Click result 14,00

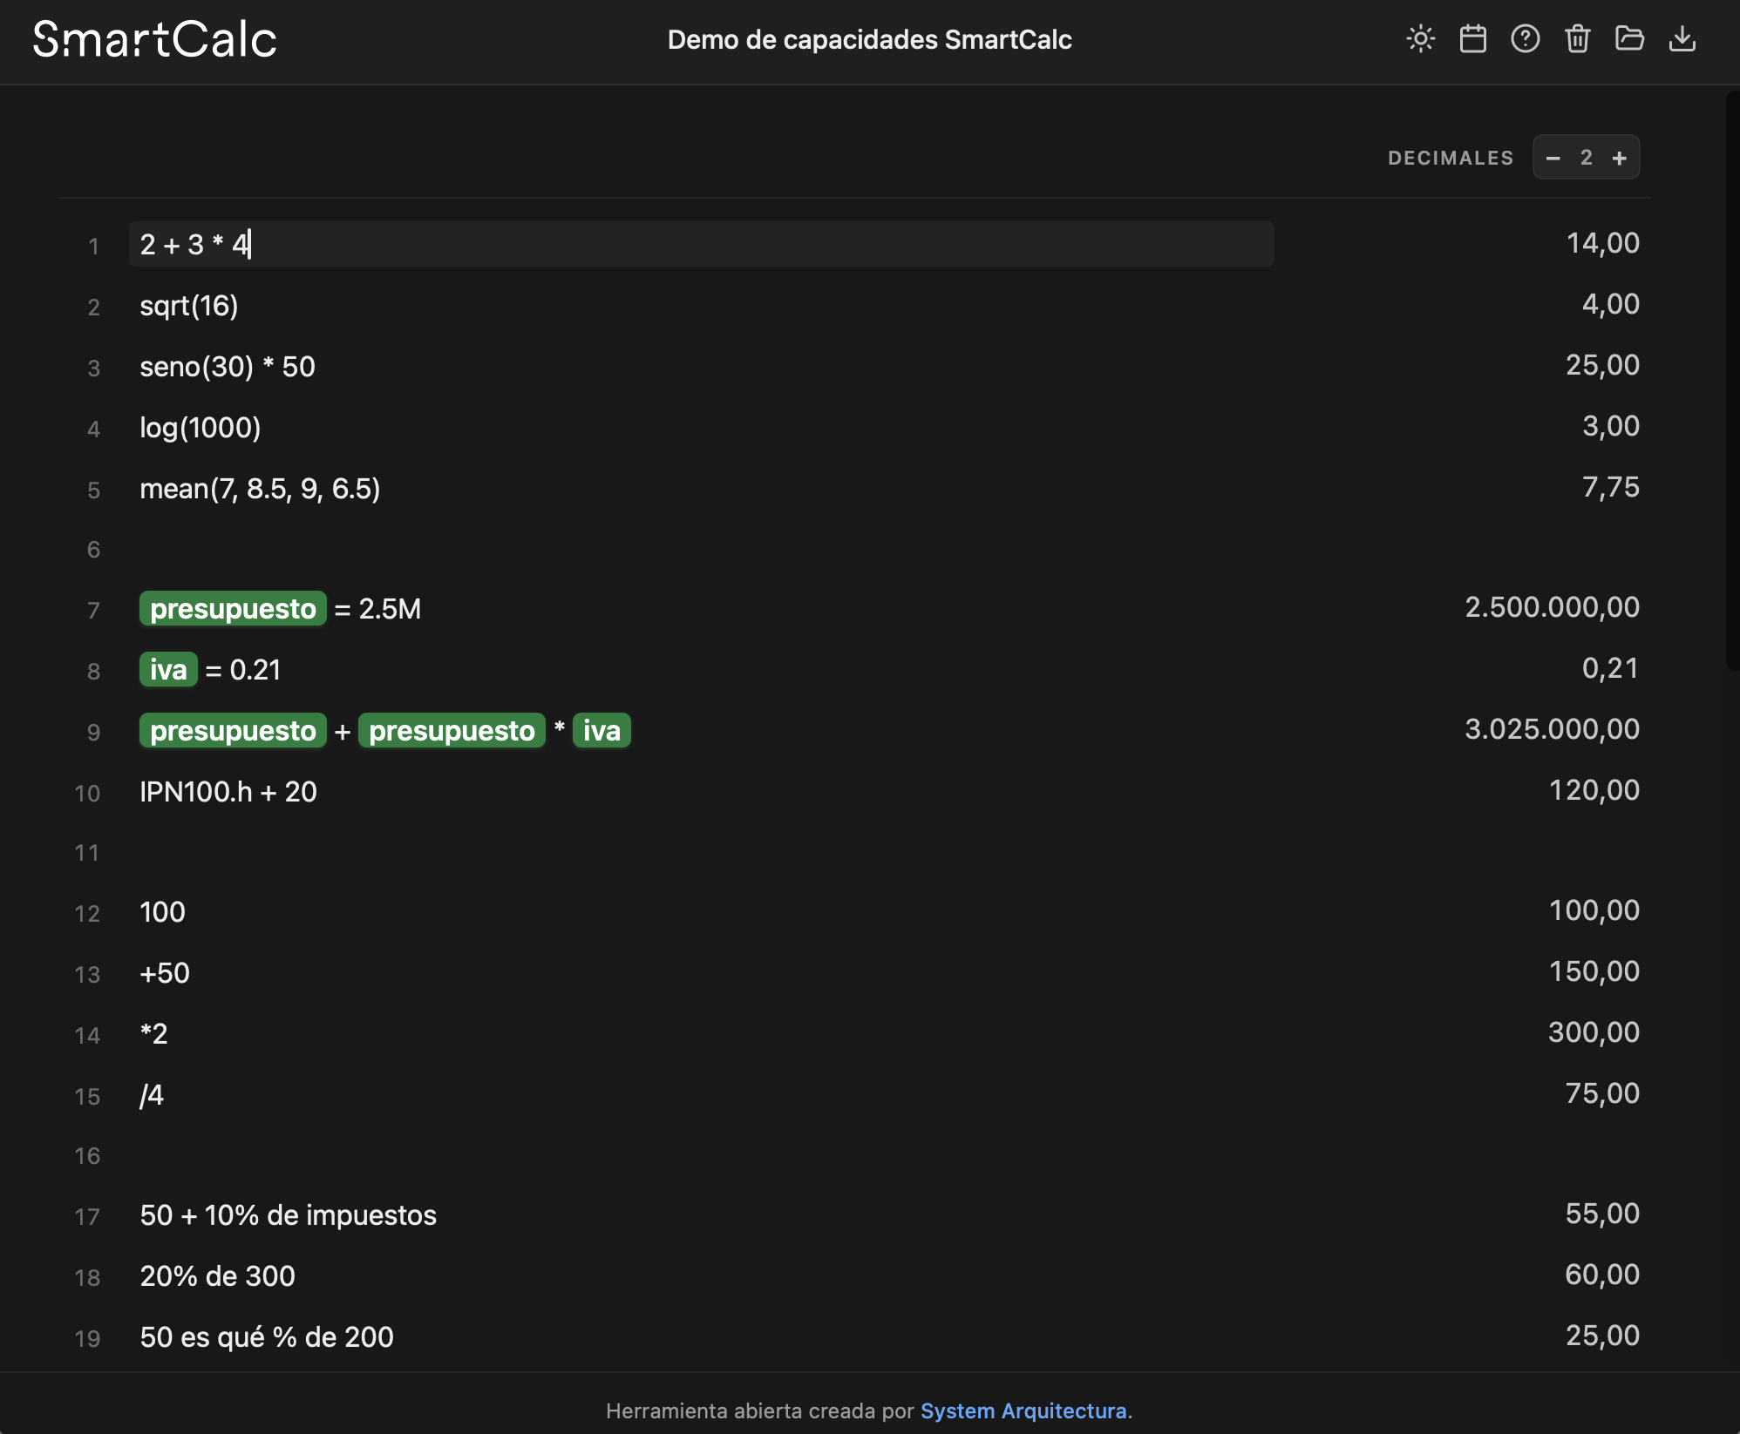[1602, 243]
